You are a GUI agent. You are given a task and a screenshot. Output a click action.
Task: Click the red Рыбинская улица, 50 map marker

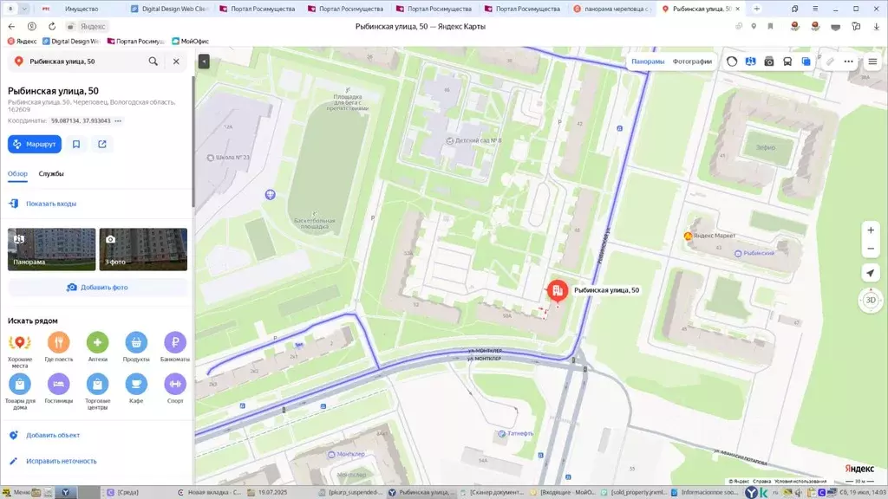558,291
